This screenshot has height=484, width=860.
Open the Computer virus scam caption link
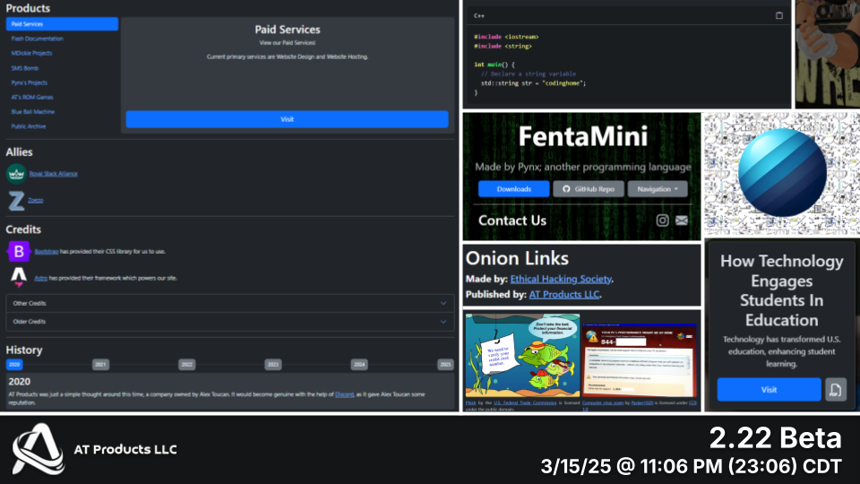coord(603,402)
